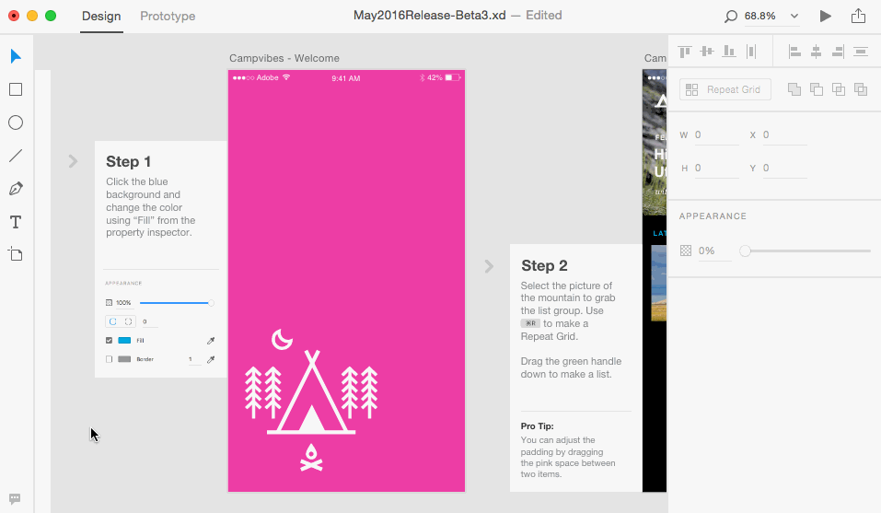This screenshot has width=881, height=513.
Task: Align objects to horizontal center
Action: pyautogui.click(x=817, y=52)
